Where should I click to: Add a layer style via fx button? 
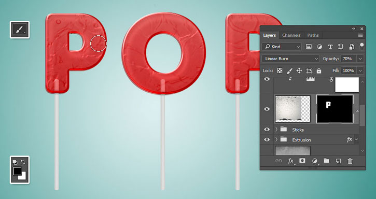coord(291,161)
